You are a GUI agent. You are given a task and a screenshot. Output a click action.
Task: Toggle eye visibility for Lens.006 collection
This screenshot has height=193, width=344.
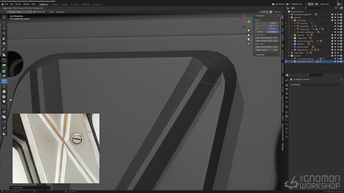pos(338,35)
